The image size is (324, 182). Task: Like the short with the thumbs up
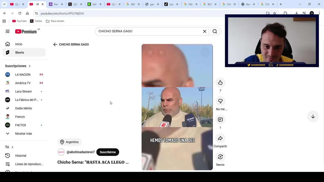pos(220,83)
